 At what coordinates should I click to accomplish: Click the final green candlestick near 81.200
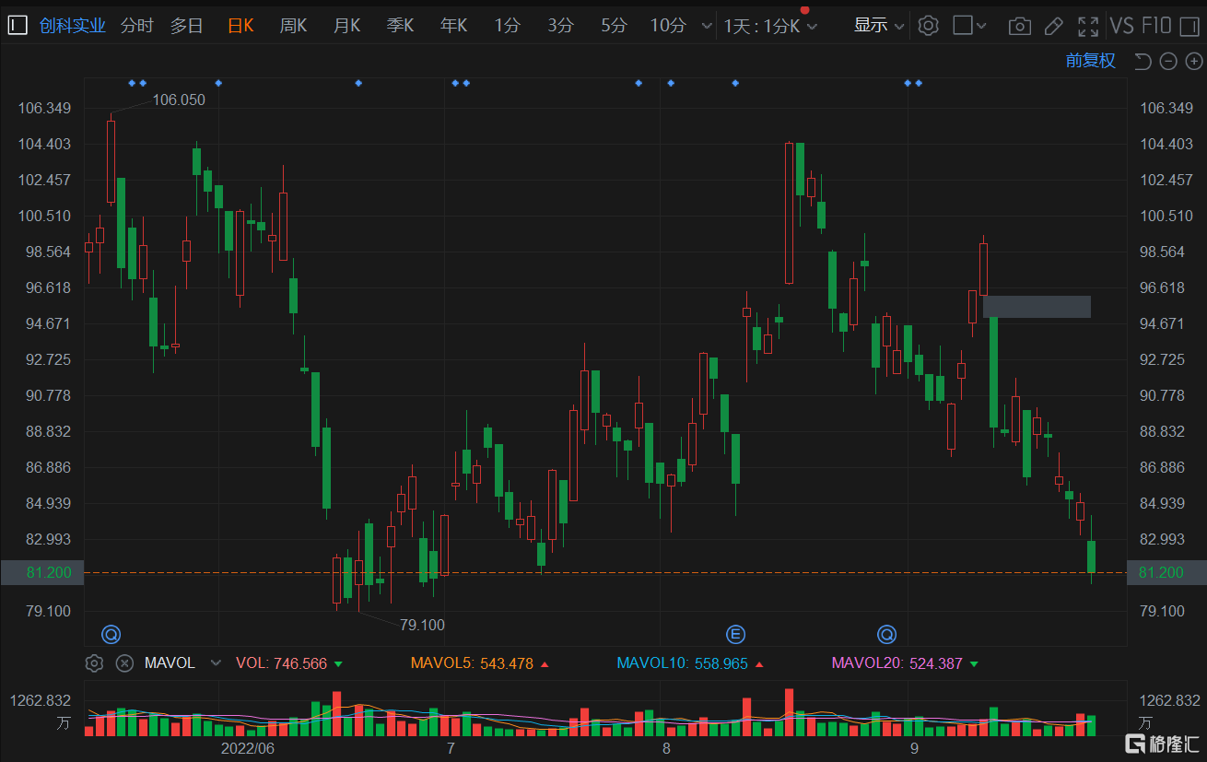click(1091, 557)
